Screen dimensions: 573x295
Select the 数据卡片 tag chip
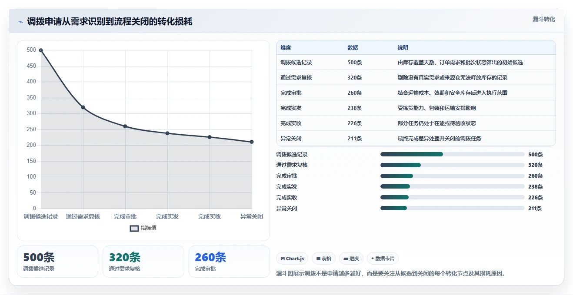coord(383,259)
